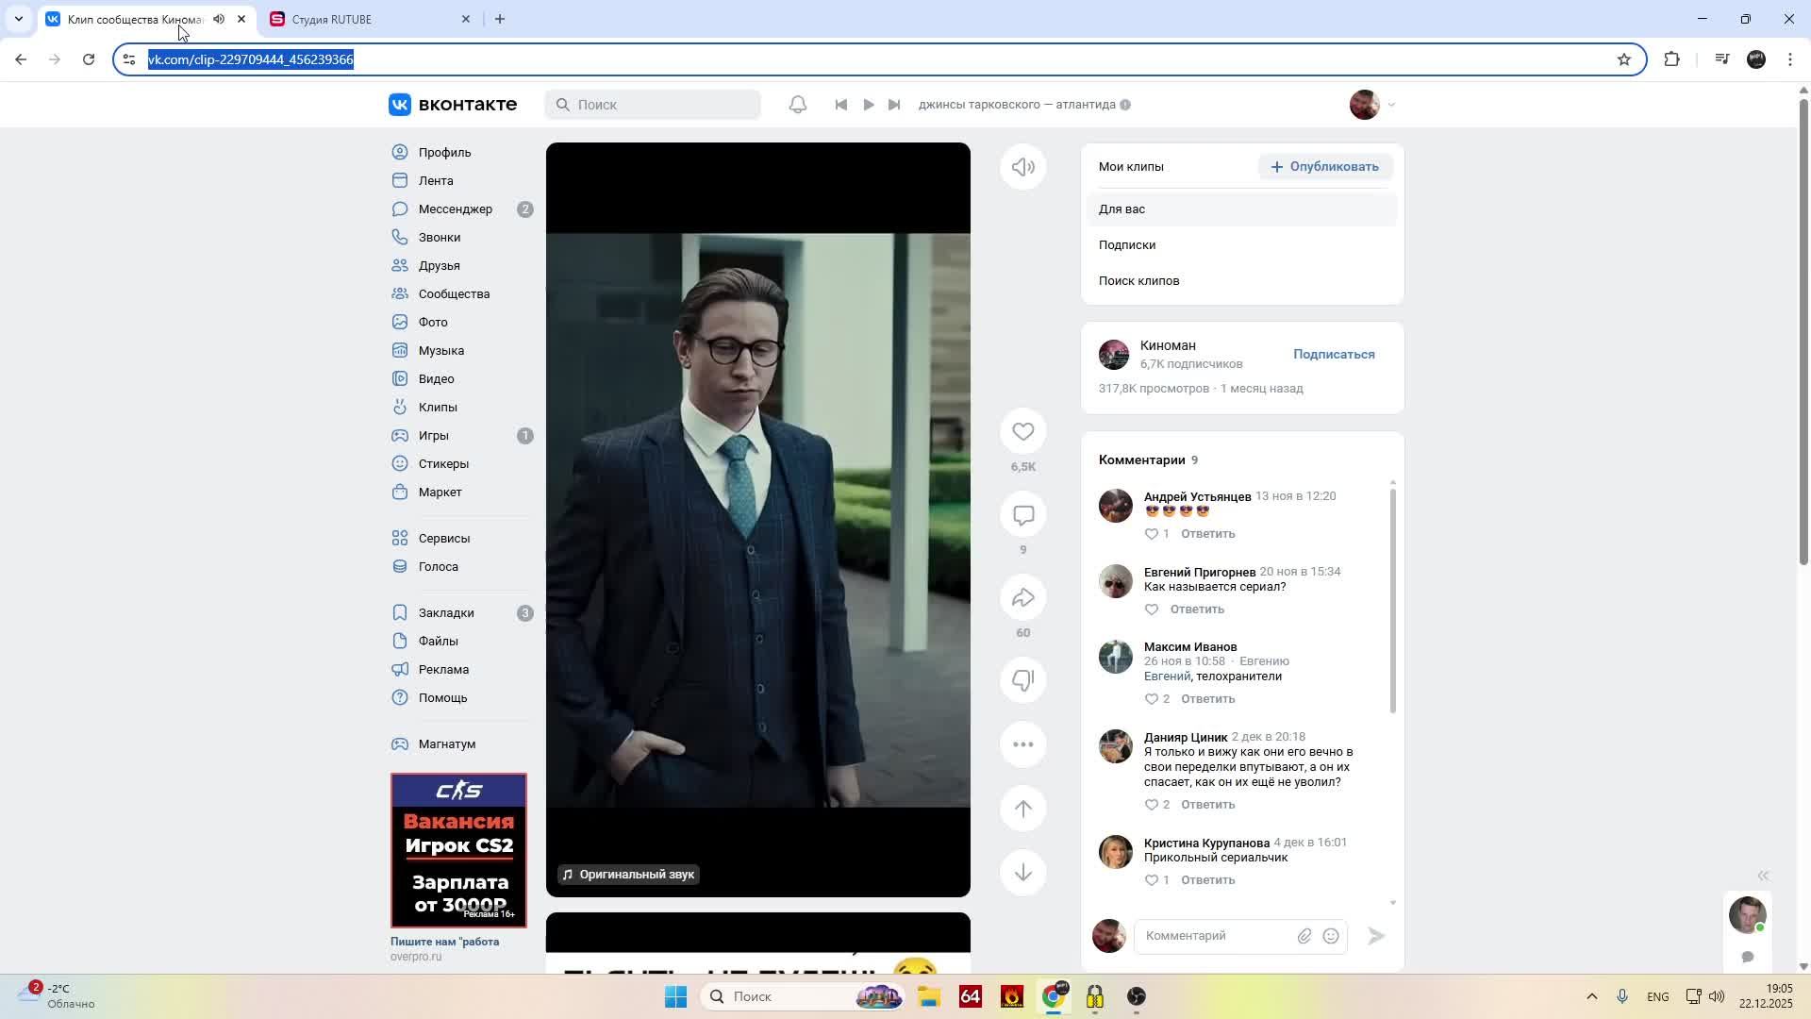Screen dimensions: 1811x1019
Task: Click the Опубликовать button
Action: point(1324,167)
